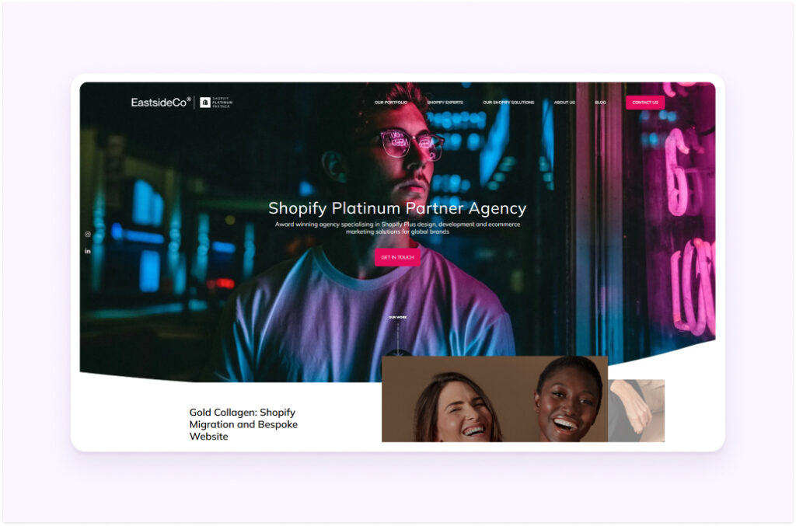Open the Blog link in navigation
The width and height of the screenshot is (796, 526).
[x=600, y=103]
